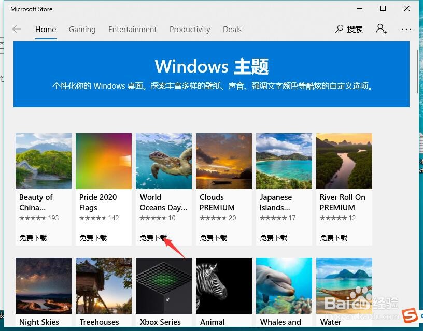423x331 pixels.
Task: Open Japanese Islands theme thumbnail
Action: (284, 161)
